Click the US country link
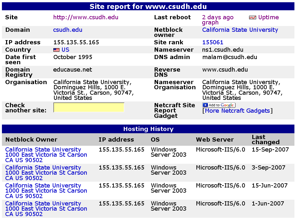Image resolution: width=297 pixels, height=218 pixels. [65, 50]
